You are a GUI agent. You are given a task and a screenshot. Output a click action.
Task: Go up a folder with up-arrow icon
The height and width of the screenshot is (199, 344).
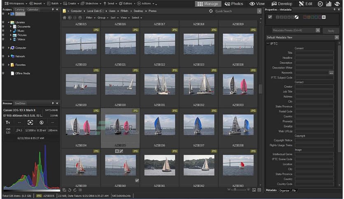[x=80, y=18]
